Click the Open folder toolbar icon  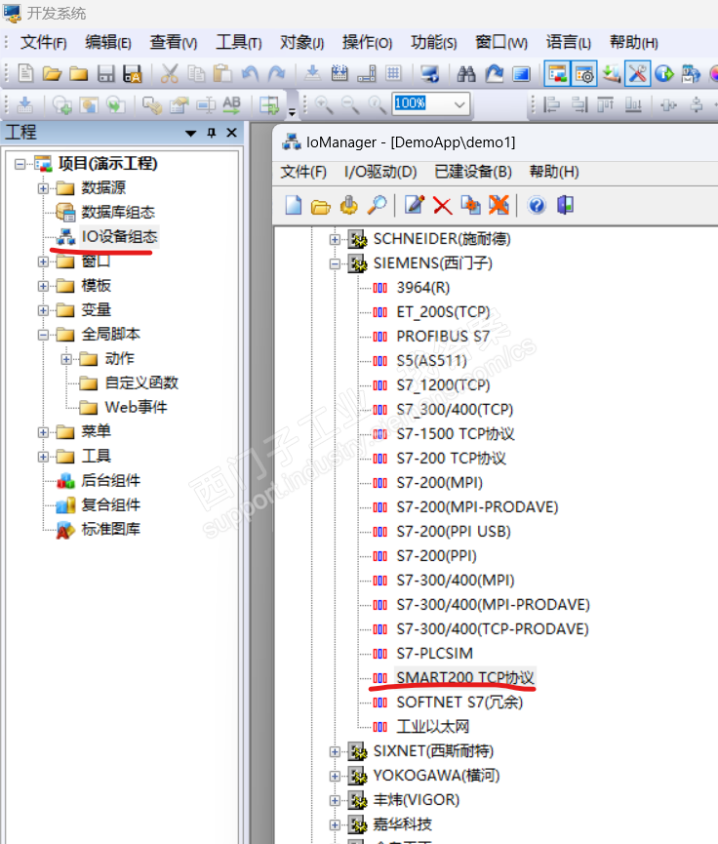52,73
